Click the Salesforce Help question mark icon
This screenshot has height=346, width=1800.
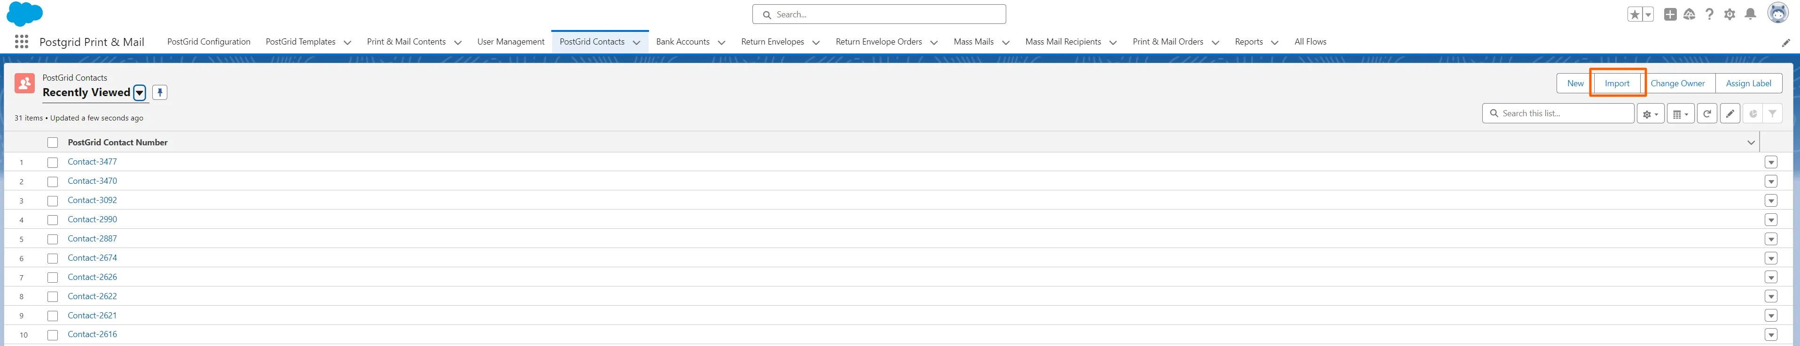click(1709, 15)
